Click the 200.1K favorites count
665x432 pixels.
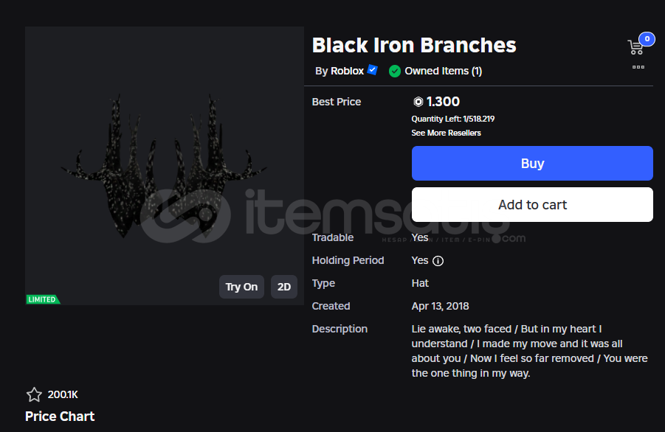(x=63, y=394)
